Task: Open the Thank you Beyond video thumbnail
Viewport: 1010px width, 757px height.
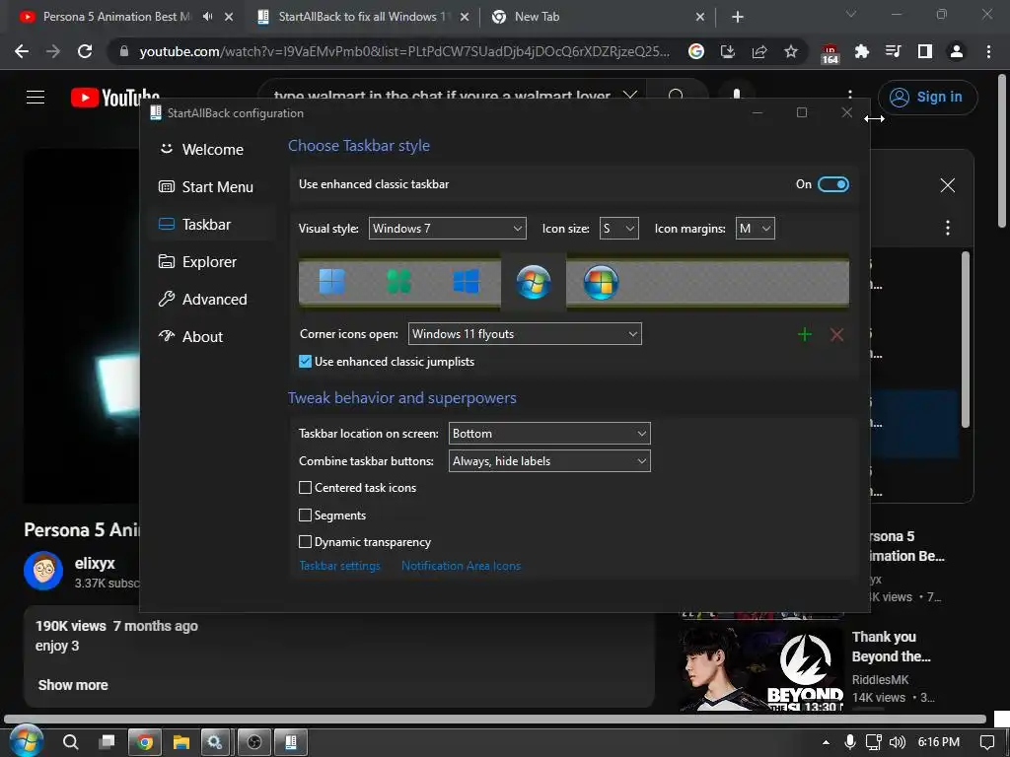Action: [762, 669]
